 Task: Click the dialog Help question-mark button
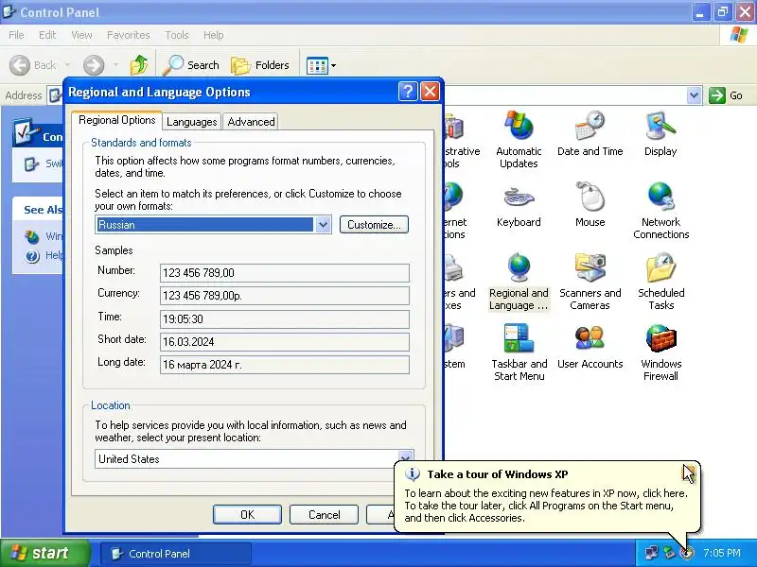[408, 91]
